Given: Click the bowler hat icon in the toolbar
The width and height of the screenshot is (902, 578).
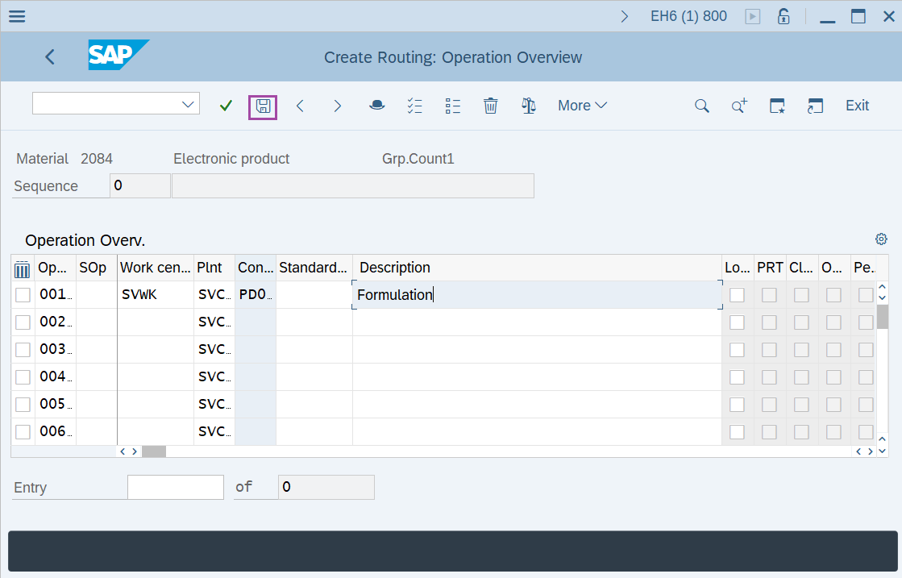Looking at the screenshot, I should click(x=376, y=106).
